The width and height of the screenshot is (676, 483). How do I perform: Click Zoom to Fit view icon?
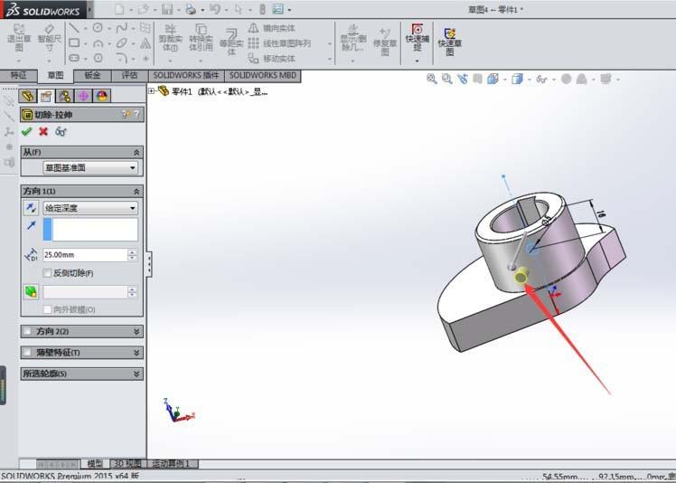tap(432, 79)
